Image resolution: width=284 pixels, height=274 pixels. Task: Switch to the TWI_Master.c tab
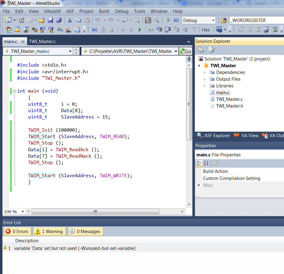click(x=42, y=42)
